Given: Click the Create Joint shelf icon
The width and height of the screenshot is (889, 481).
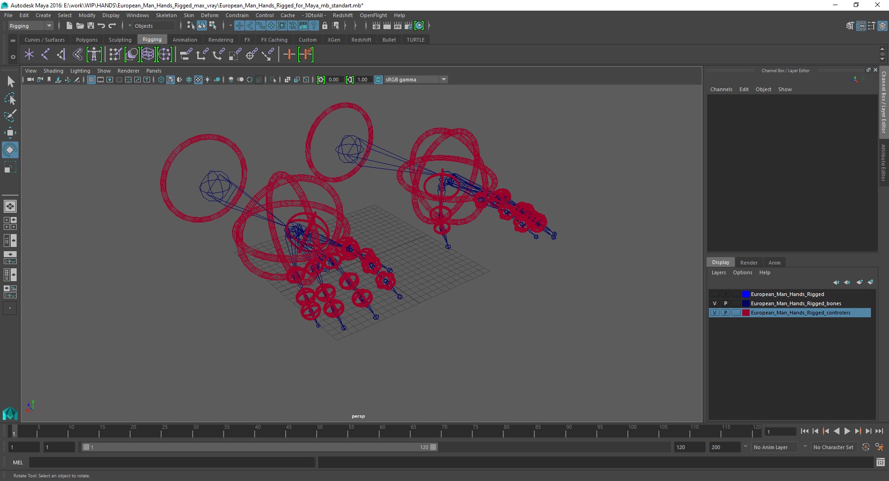Looking at the screenshot, I should coord(45,55).
